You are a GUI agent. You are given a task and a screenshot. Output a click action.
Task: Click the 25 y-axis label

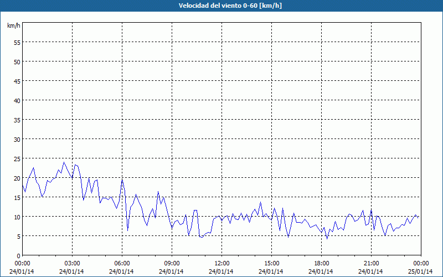coord(17,158)
